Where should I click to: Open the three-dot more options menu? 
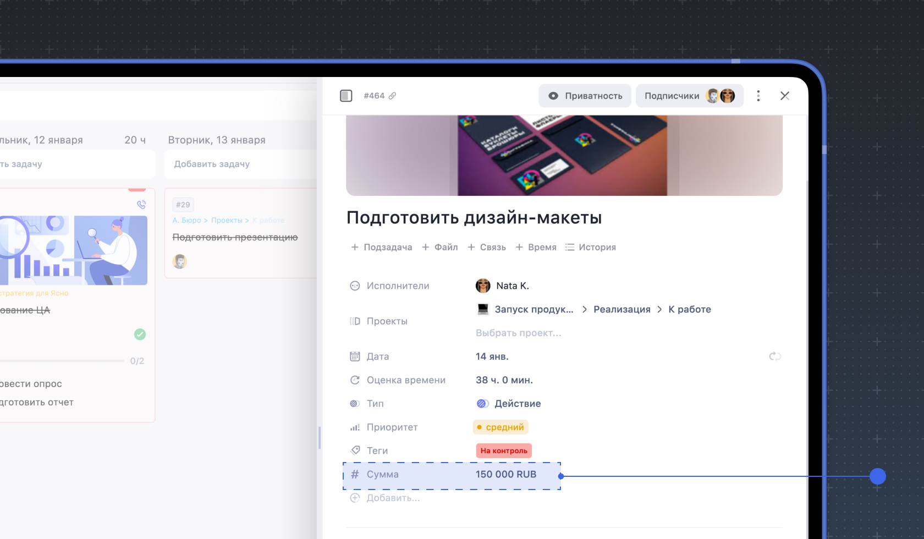pyautogui.click(x=758, y=96)
